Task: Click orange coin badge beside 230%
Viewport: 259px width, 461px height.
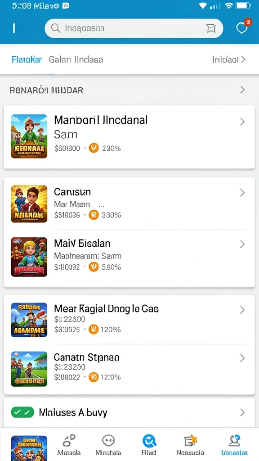Action: pyautogui.click(x=94, y=148)
